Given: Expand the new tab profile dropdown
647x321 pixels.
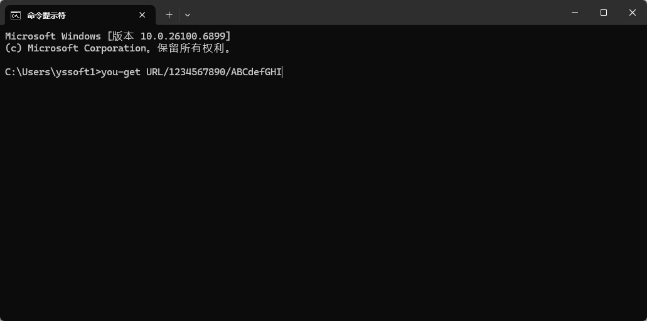Looking at the screenshot, I should pyautogui.click(x=188, y=15).
